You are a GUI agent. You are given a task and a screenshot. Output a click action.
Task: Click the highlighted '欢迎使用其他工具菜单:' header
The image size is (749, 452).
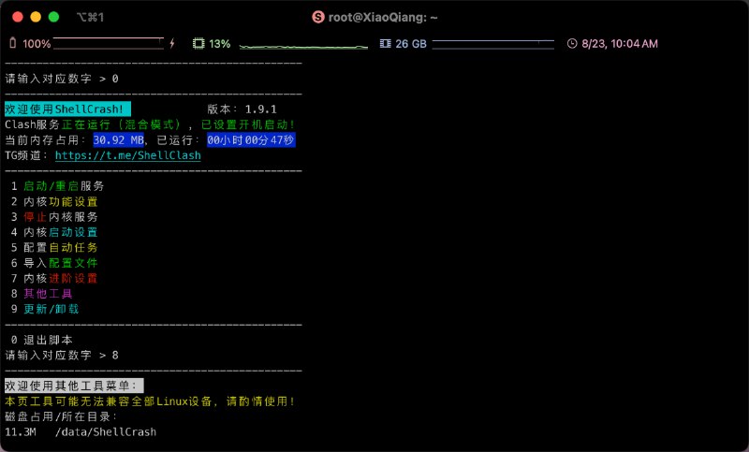coord(74,386)
